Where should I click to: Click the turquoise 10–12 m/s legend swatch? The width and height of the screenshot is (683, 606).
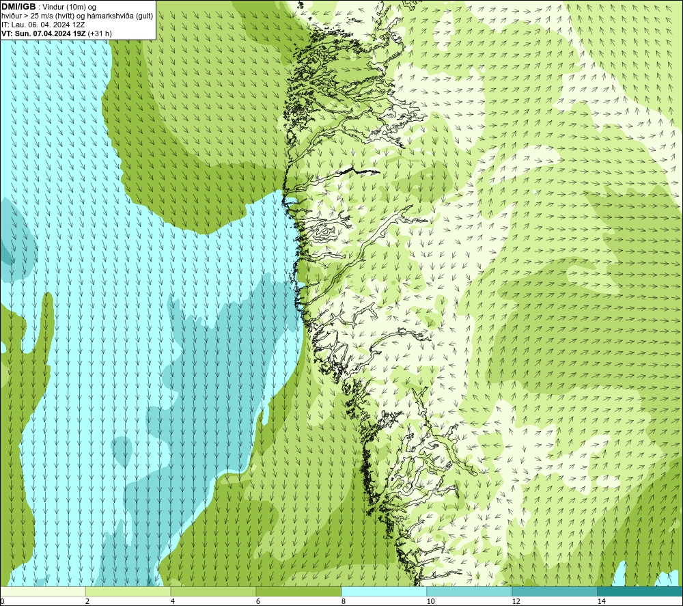point(470,591)
